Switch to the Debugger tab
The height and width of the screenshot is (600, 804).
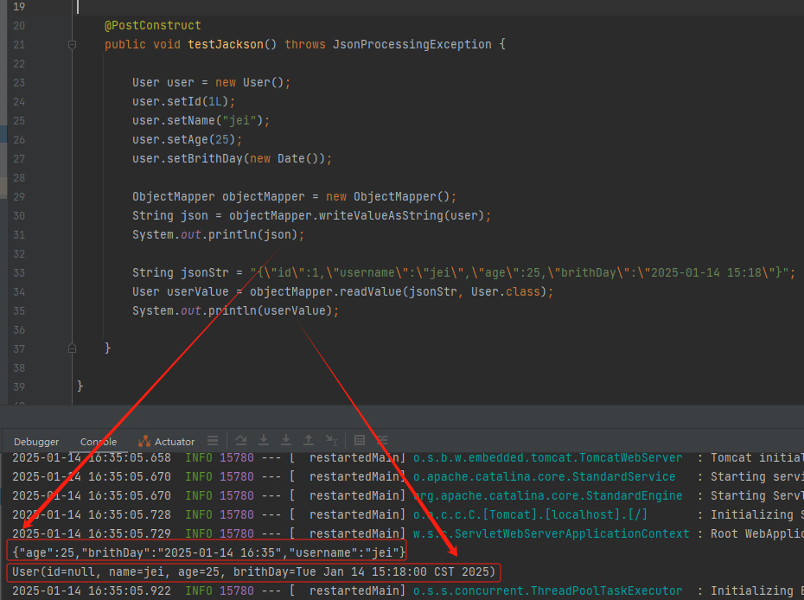36,441
